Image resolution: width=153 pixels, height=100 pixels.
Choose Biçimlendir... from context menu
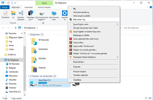94,62
